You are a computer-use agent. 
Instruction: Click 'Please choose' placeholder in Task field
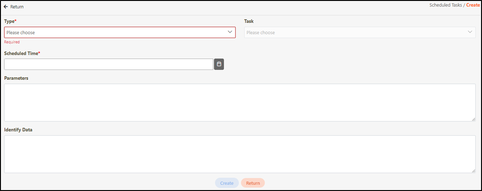[261, 33]
